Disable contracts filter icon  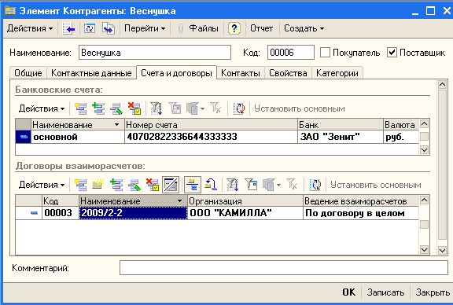point(292,185)
